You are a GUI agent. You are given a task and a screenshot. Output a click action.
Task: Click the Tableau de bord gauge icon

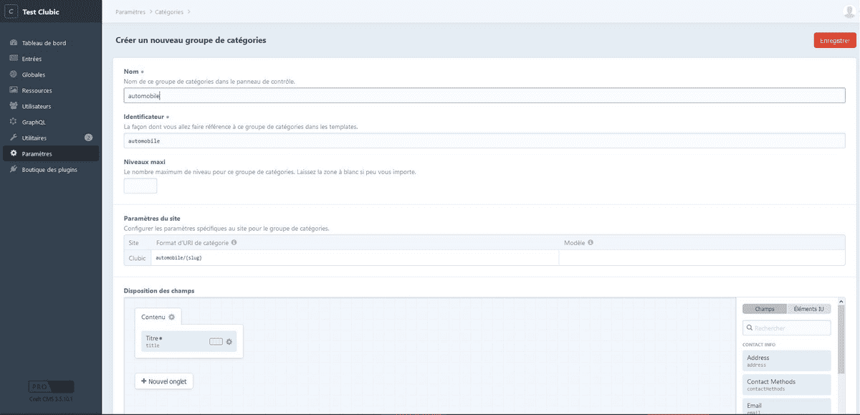(x=14, y=43)
